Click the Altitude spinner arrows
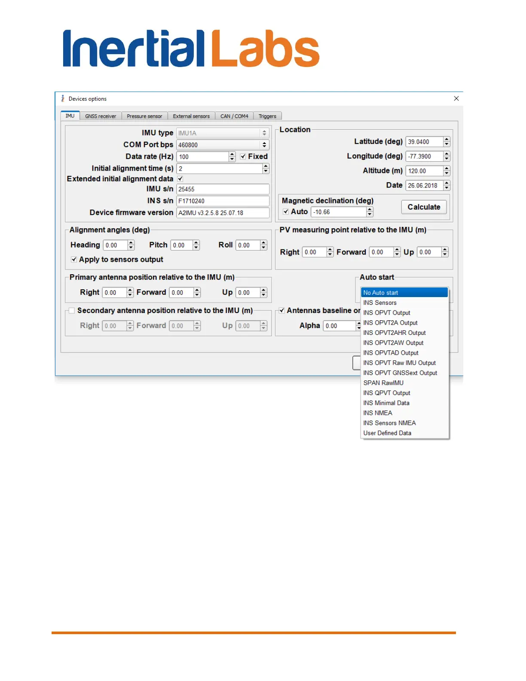This screenshot has height=681, width=526. (x=446, y=171)
